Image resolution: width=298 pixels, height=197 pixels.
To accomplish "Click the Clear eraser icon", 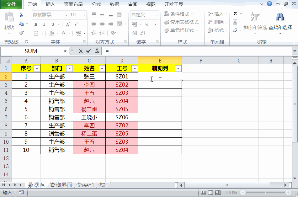I will (235, 30).
